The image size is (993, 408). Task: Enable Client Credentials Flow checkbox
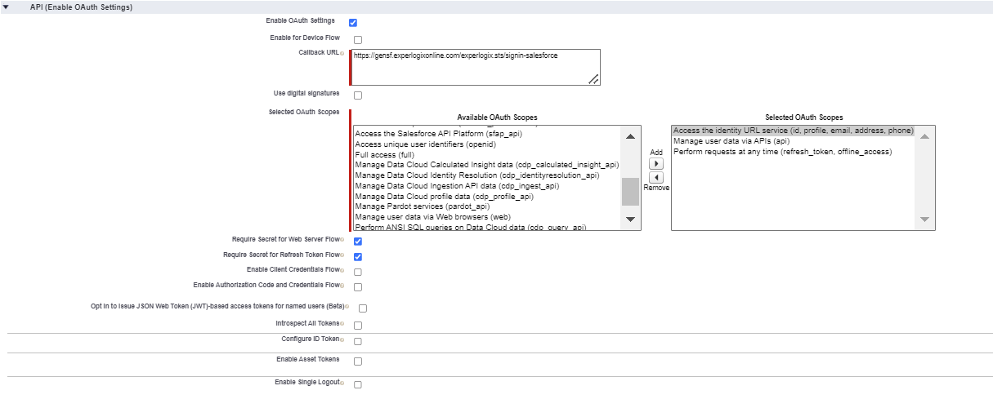358,272
